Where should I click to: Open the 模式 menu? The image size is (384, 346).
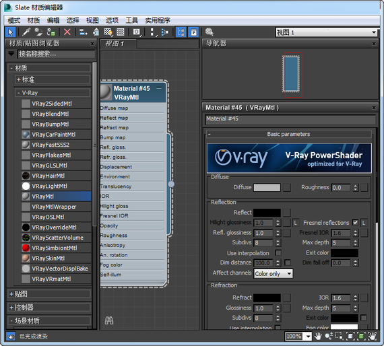point(13,20)
